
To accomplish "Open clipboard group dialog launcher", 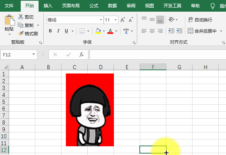I will [x=41, y=43].
